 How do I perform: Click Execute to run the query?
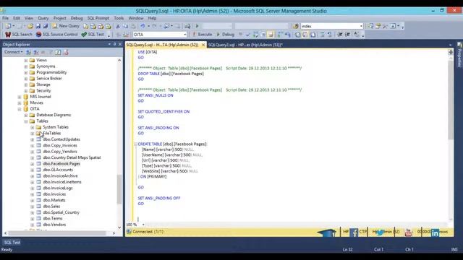click(x=203, y=35)
